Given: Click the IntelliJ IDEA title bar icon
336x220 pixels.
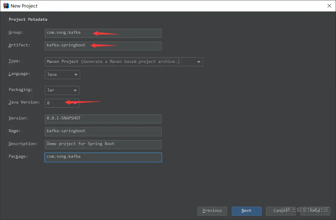Looking at the screenshot, I should (6, 6).
